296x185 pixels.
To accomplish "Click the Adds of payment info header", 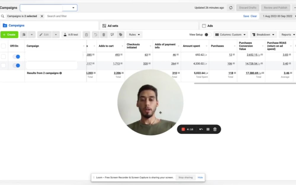I will tap(165, 46).
